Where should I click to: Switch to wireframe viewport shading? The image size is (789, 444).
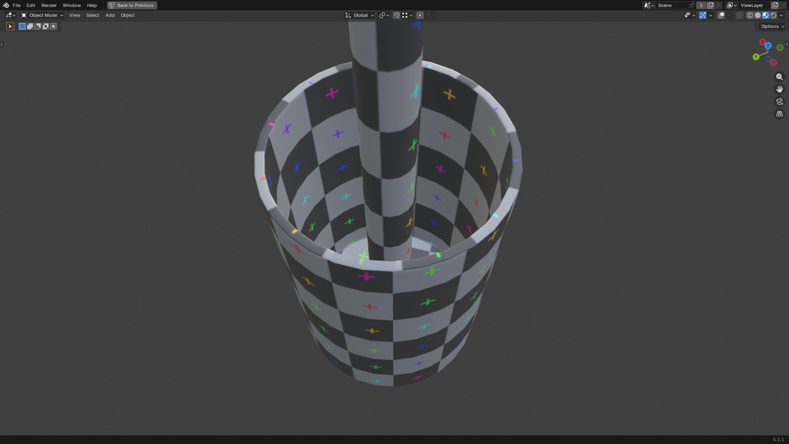click(750, 15)
